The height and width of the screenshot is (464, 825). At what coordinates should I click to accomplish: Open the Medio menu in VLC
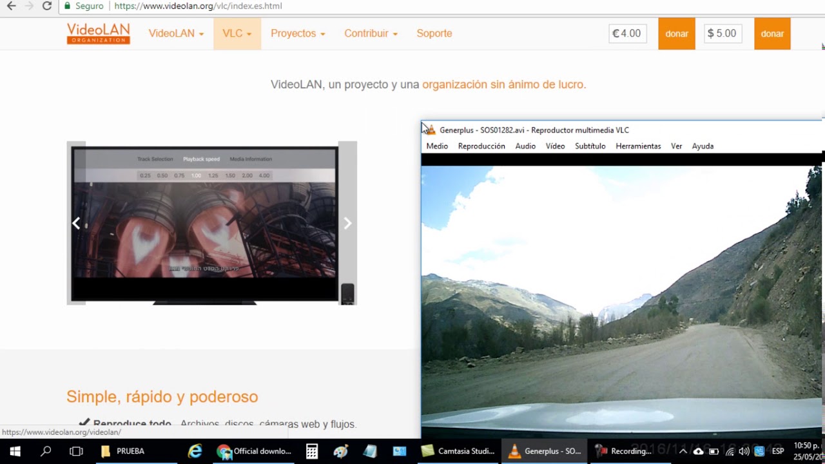coord(437,146)
